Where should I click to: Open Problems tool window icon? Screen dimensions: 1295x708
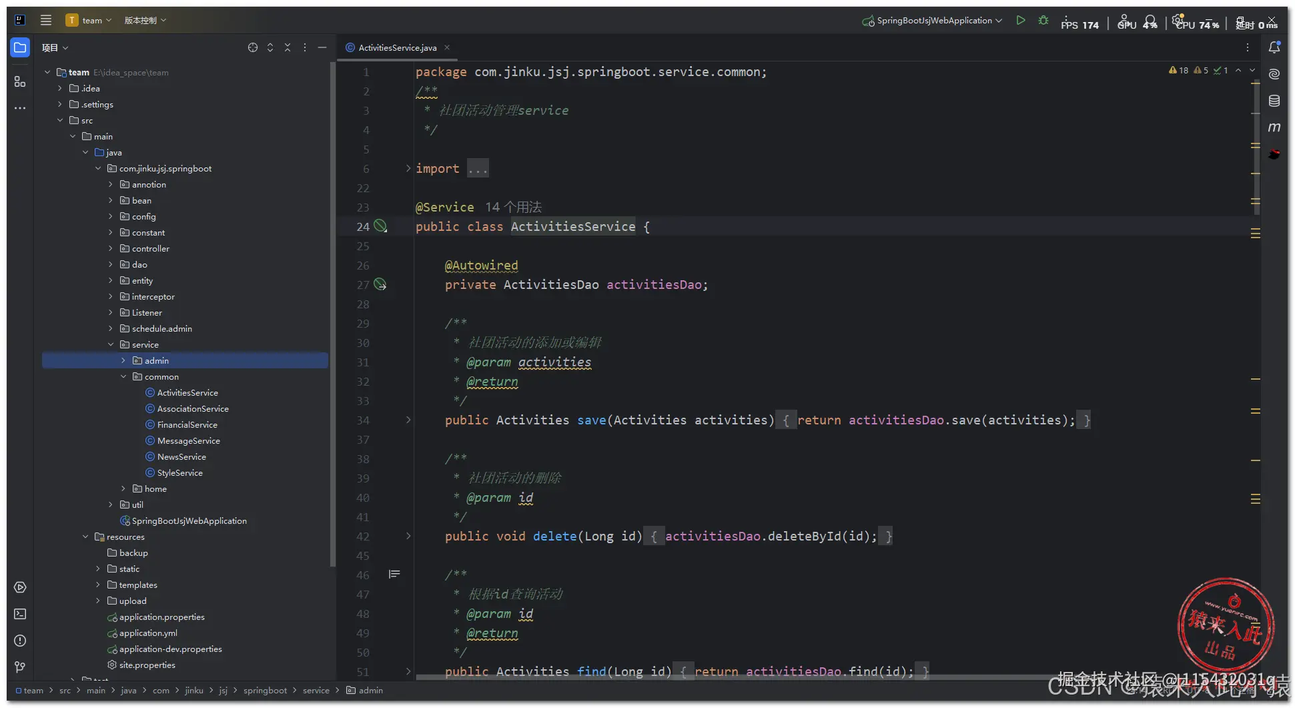coord(20,641)
